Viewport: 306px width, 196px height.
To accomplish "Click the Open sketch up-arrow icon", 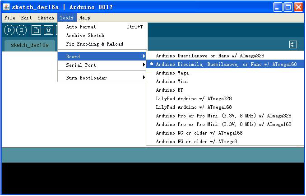I will coord(48,30).
